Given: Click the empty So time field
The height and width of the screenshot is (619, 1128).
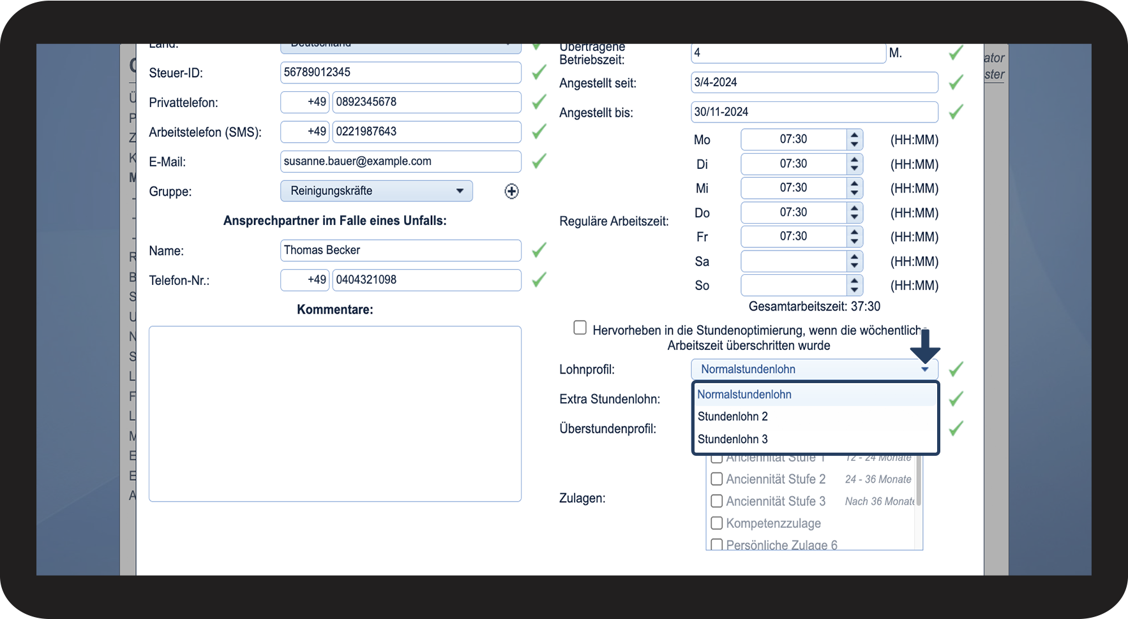Looking at the screenshot, I should pos(794,286).
